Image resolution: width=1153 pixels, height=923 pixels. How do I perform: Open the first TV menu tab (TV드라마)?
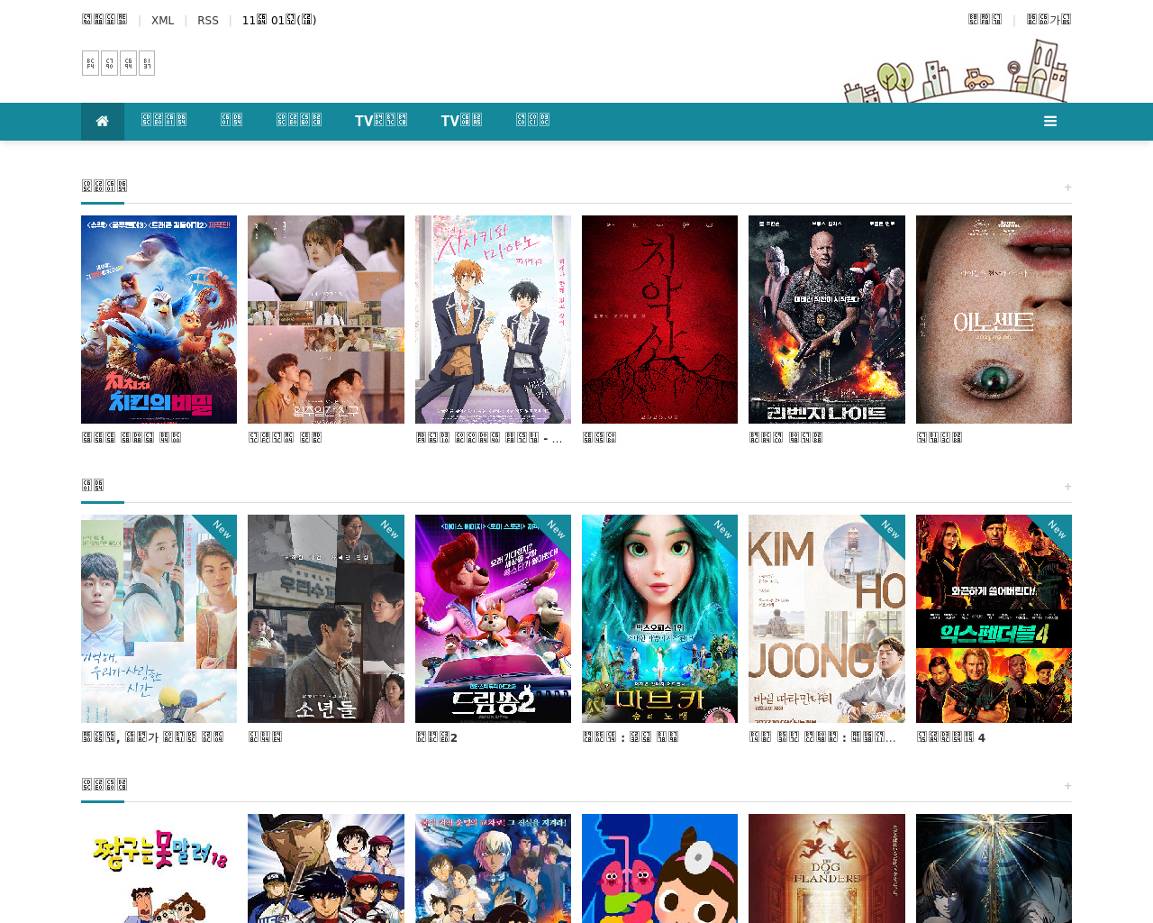pos(381,121)
